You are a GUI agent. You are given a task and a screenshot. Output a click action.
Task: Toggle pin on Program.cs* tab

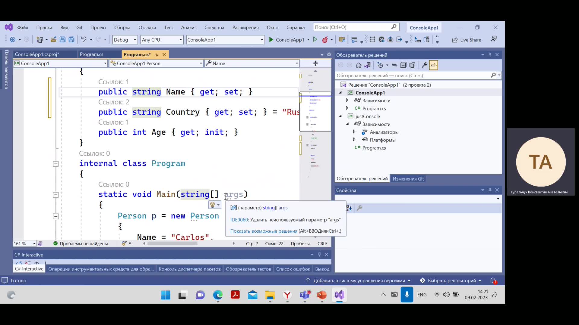point(157,55)
